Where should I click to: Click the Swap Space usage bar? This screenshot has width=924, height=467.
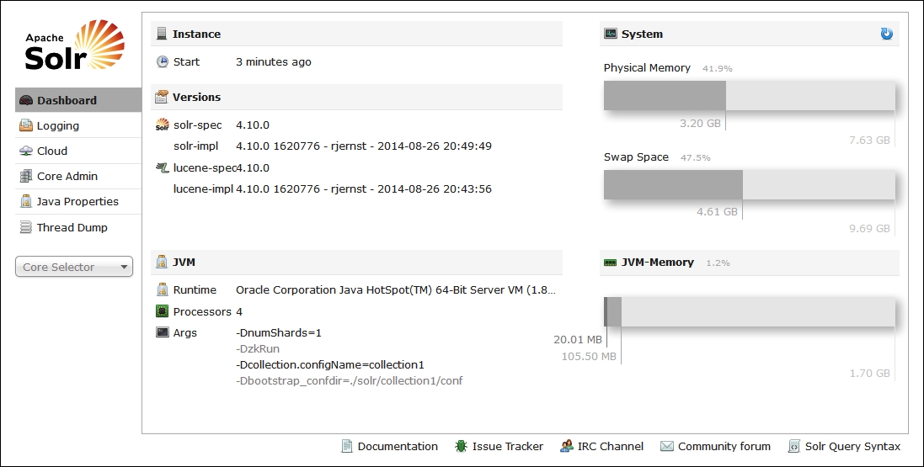point(750,184)
